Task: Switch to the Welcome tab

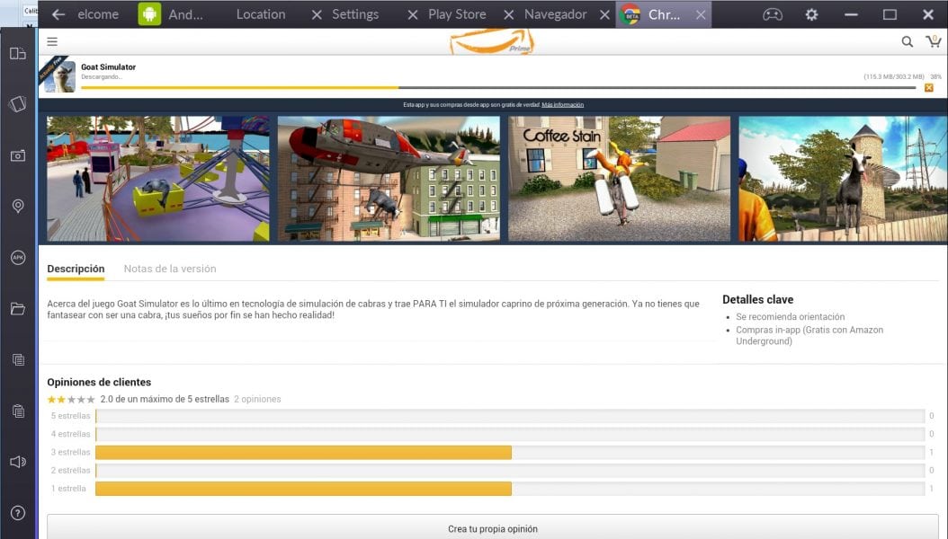Action: (98, 14)
